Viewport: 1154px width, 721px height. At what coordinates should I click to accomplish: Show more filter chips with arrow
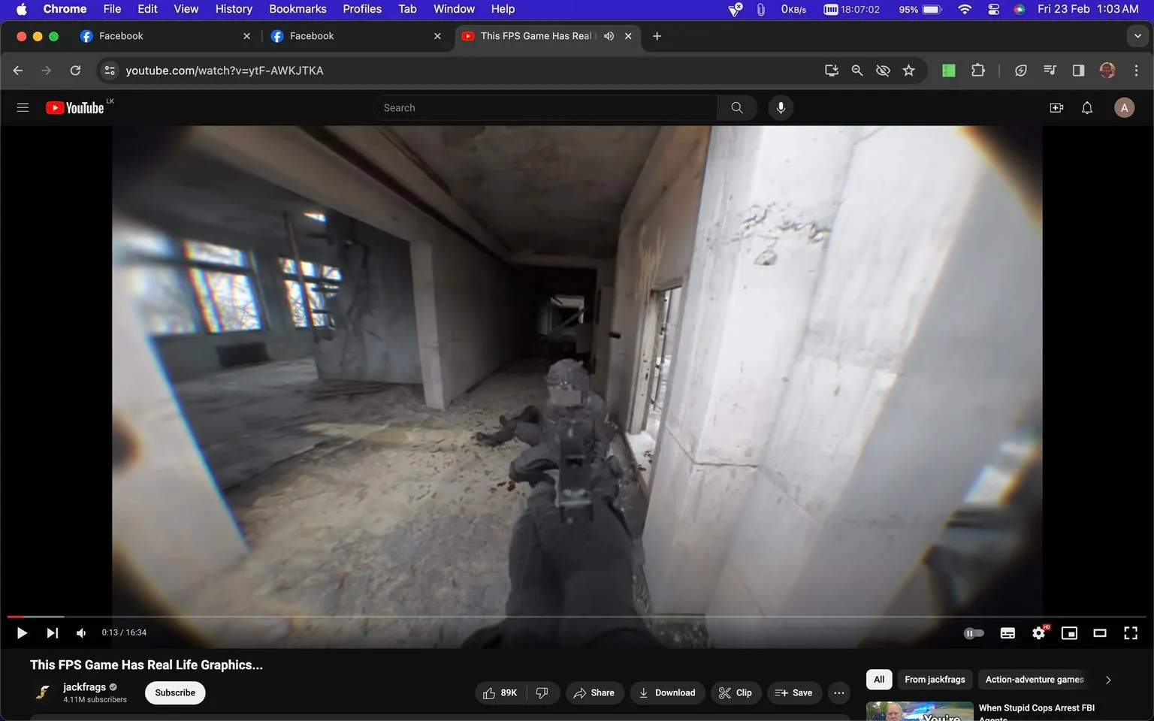point(1108,680)
